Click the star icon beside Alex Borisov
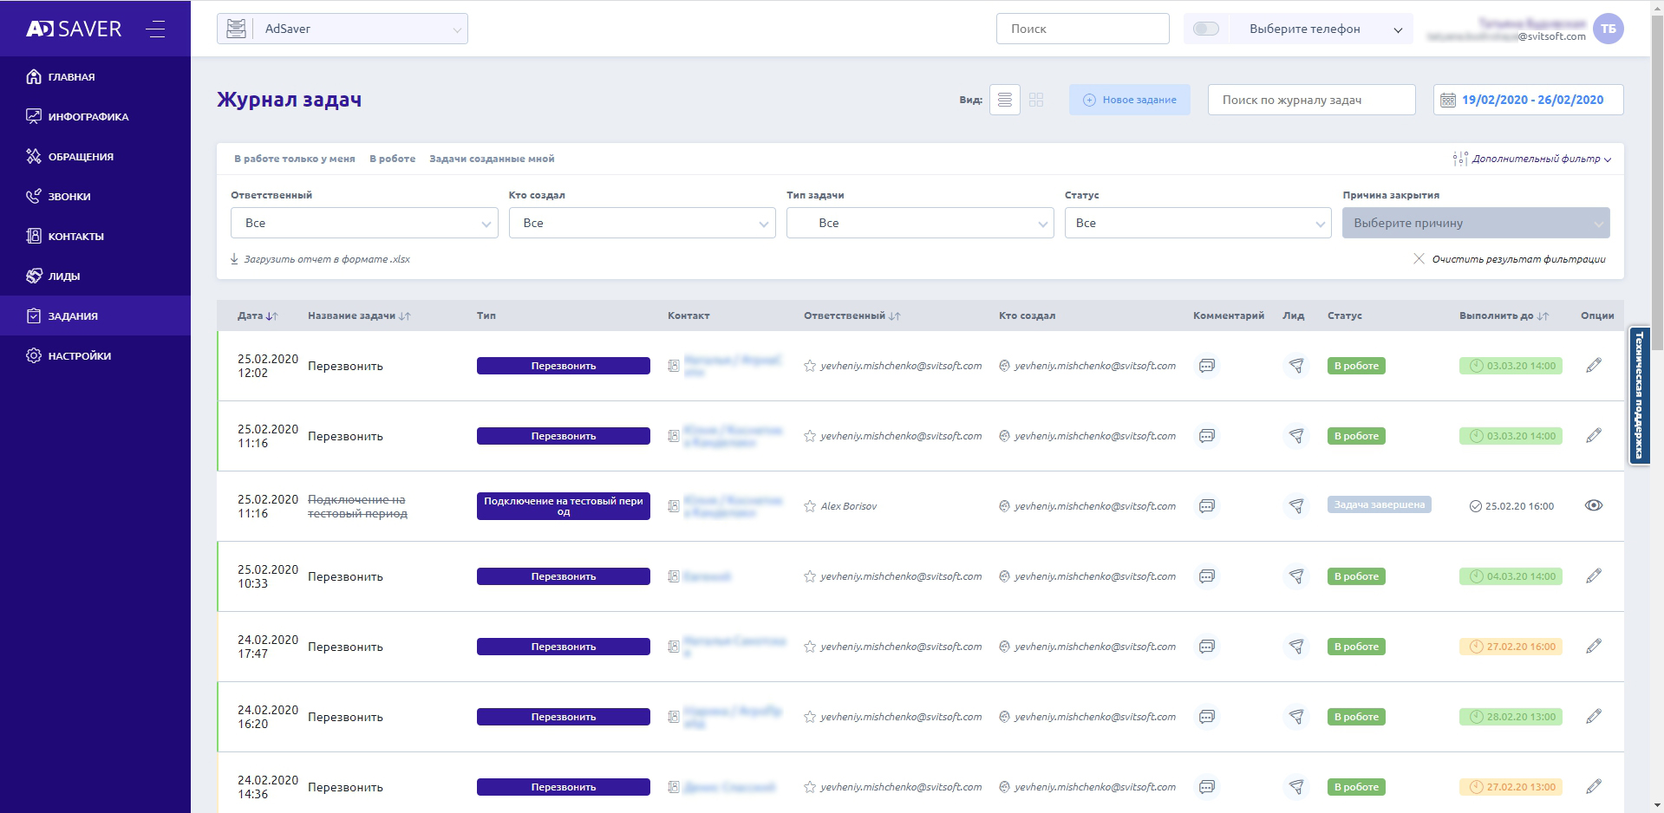 click(810, 506)
